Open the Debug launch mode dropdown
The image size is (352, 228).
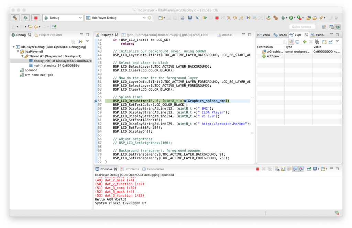pos(80,18)
